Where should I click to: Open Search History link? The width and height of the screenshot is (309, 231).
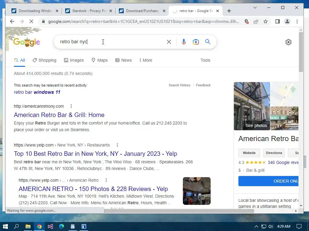pyautogui.click(x=180, y=85)
